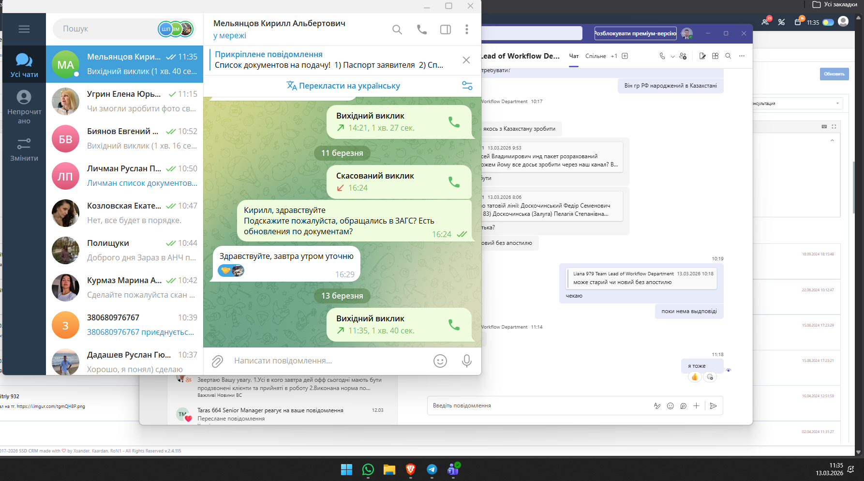Toggle the Telegram side info panel
Image resolution: width=864 pixels, height=481 pixels.
(446, 30)
